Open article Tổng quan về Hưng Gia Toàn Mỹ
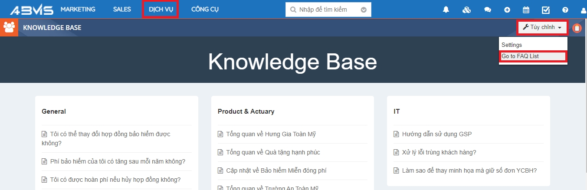 [271, 134]
